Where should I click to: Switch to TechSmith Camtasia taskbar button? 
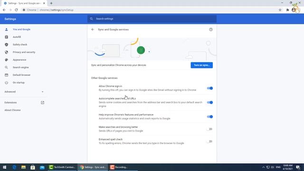point(62,167)
